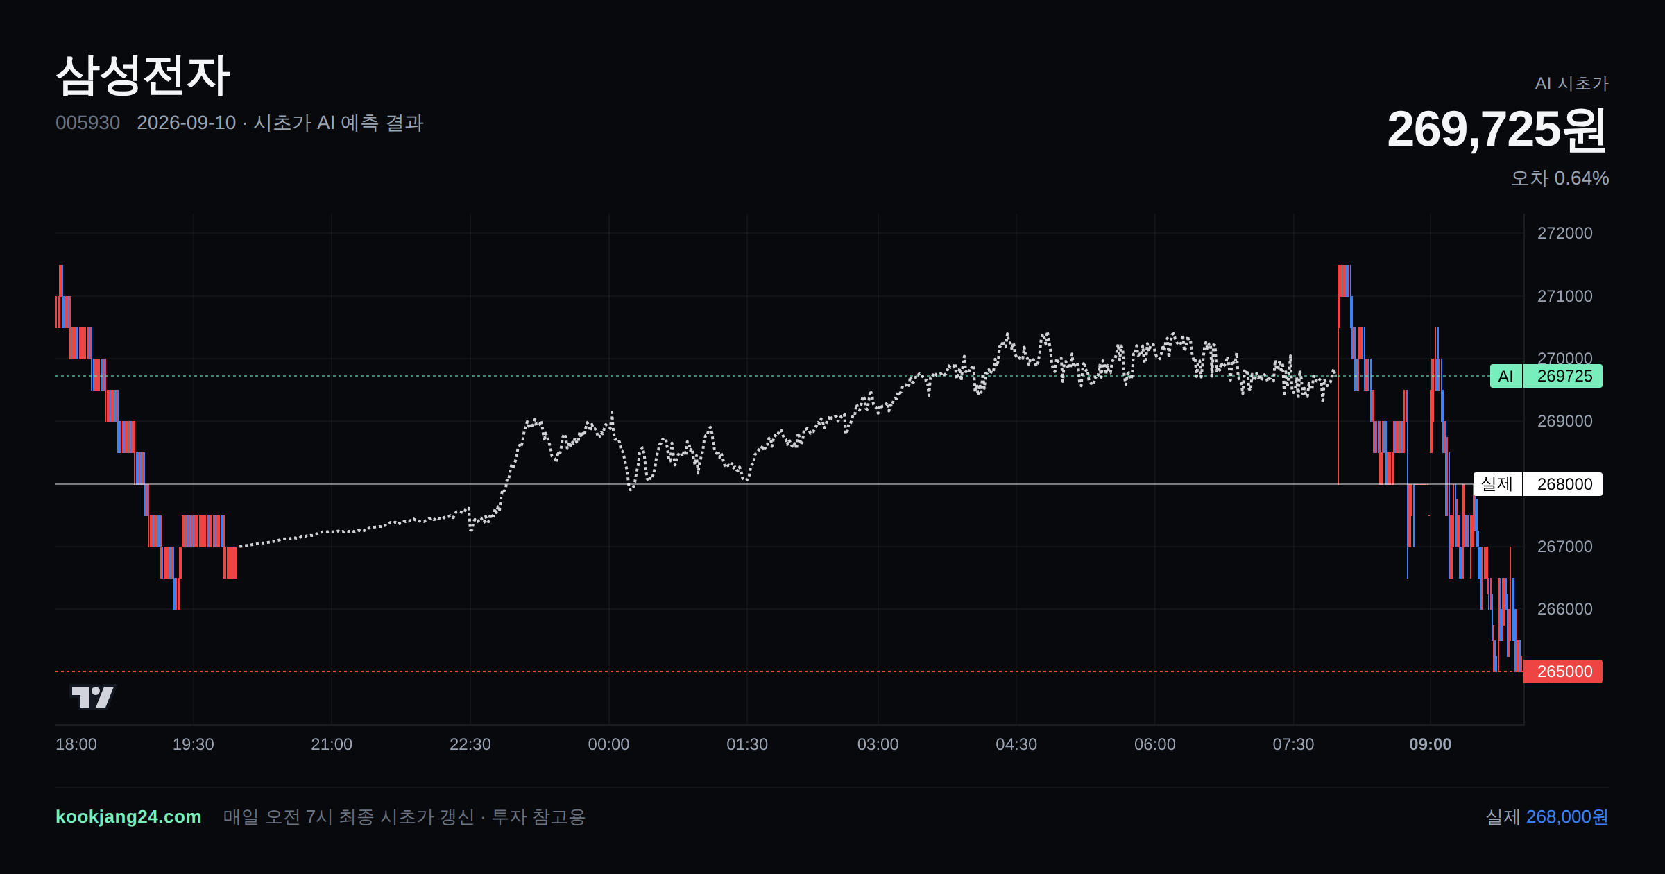Click the green AI price tag
Image resolution: width=1665 pixels, height=874 pixels.
point(1505,376)
